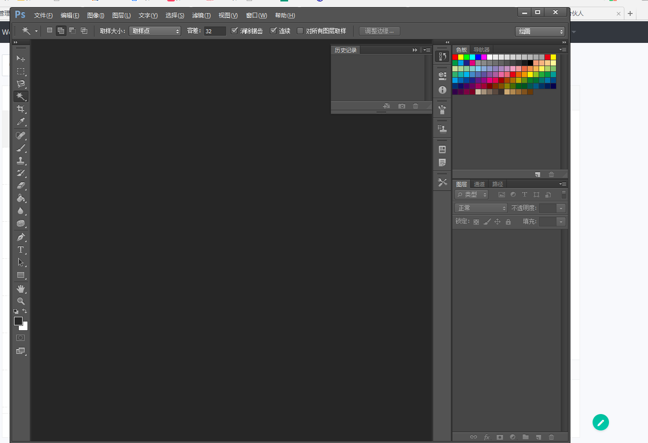The height and width of the screenshot is (443, 648).
Task: Uncheck the 连续 contiguous checkbox
Action: tap(274, 31)
